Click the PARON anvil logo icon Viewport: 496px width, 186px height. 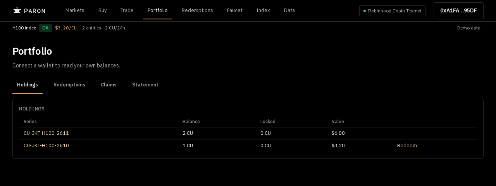17,10
